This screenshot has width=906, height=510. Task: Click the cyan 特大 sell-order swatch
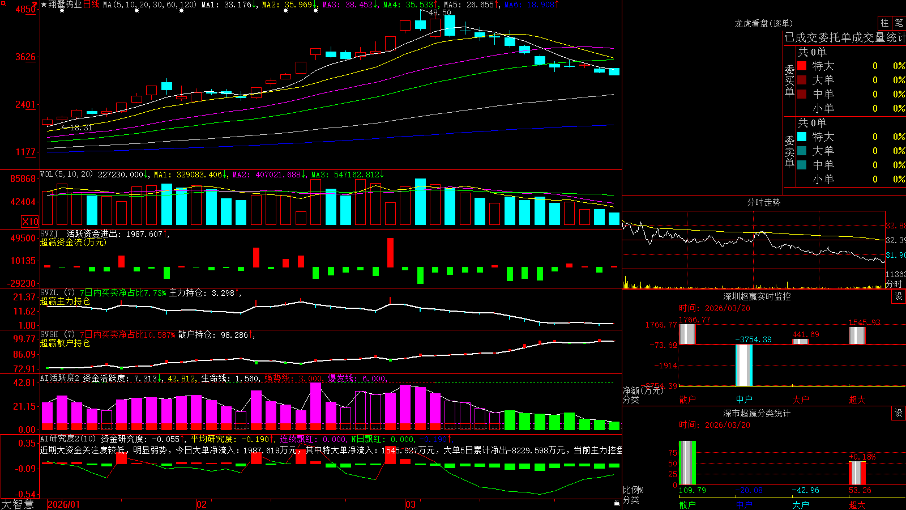802,137
